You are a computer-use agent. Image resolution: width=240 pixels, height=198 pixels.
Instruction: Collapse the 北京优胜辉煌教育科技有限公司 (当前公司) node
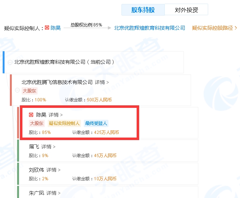10,62
